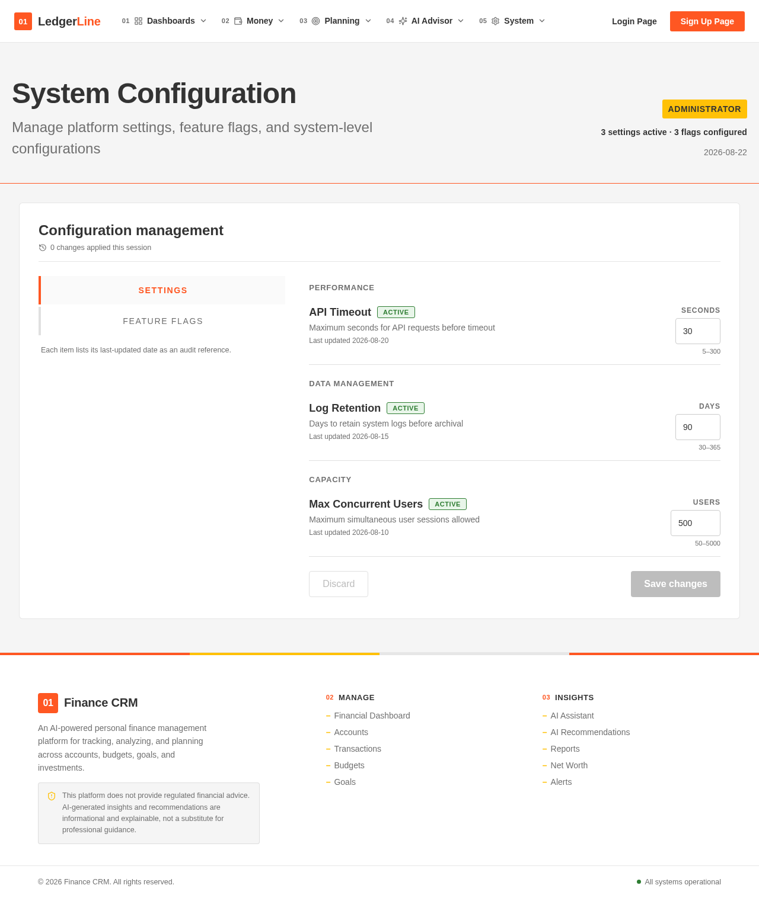Open the System navigation menu
Viewport: 759px width, 898px height.
click(512, 21)
